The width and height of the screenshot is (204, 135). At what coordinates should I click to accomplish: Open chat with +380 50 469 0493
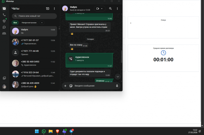33,63
